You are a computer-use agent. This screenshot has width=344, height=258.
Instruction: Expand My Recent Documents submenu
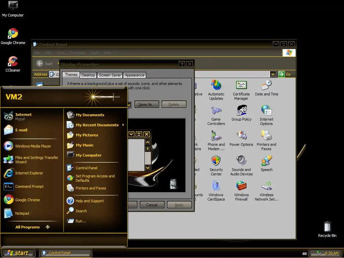pos(95,125)
